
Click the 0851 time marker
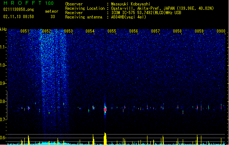[25, 31]
